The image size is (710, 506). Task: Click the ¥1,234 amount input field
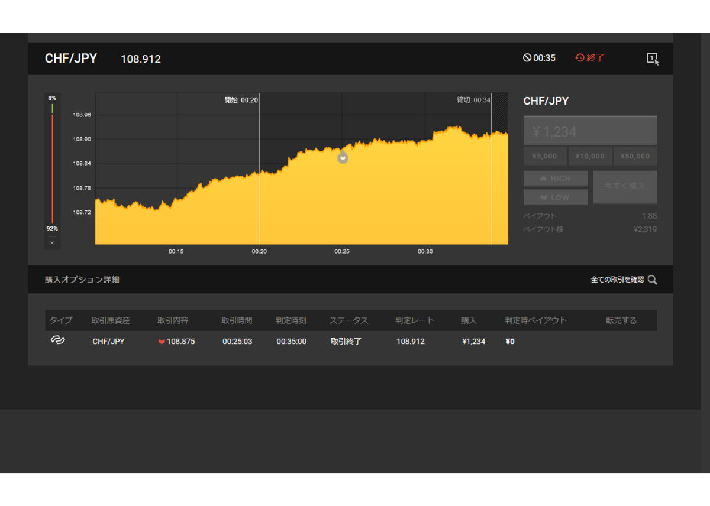(590, 131)
